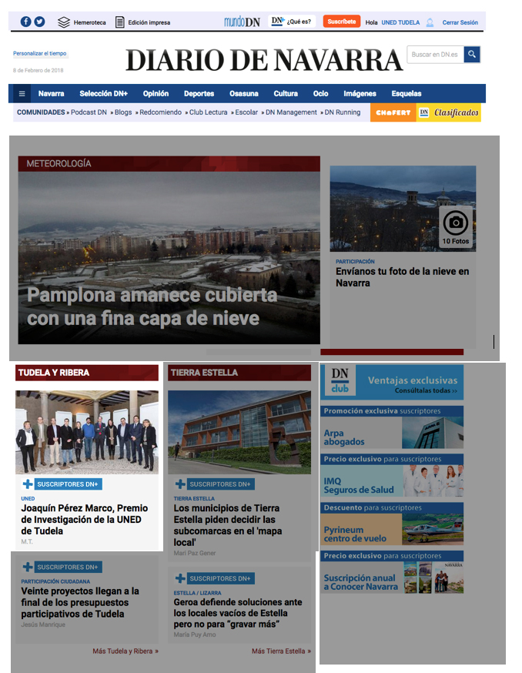Click Cerrar Sesión
The width and height of the screenshot is (522, 673).
460,23
